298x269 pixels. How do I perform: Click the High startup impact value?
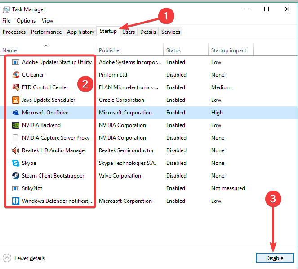tap(217, 113)
